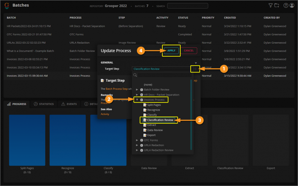Click the gear icon beside OTC Forms
The image size is (298, 186).
[x=142, y=140]
